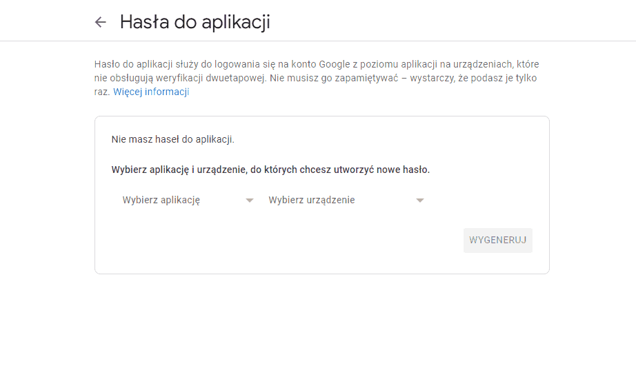The height and width of the screenshot is (388, 636).
Task: Click the "Hasła do aplikacji" page heading
Action: [195, 22]
